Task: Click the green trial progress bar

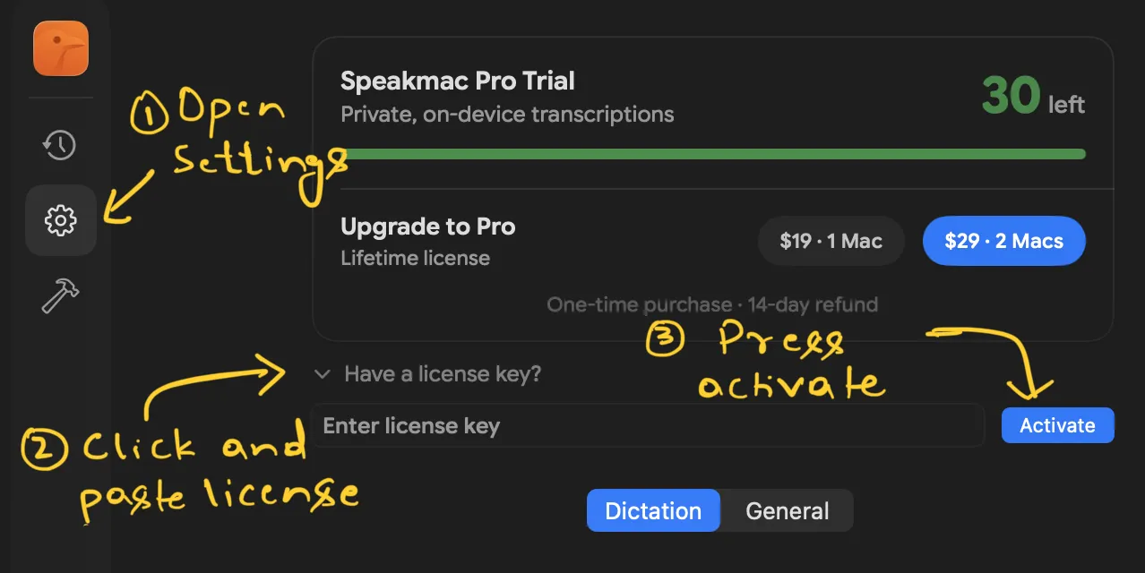Action: (x=712, y=153)
